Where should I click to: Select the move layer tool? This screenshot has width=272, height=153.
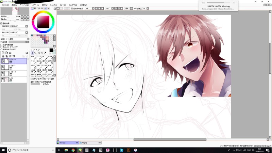(x=32, y=53)
